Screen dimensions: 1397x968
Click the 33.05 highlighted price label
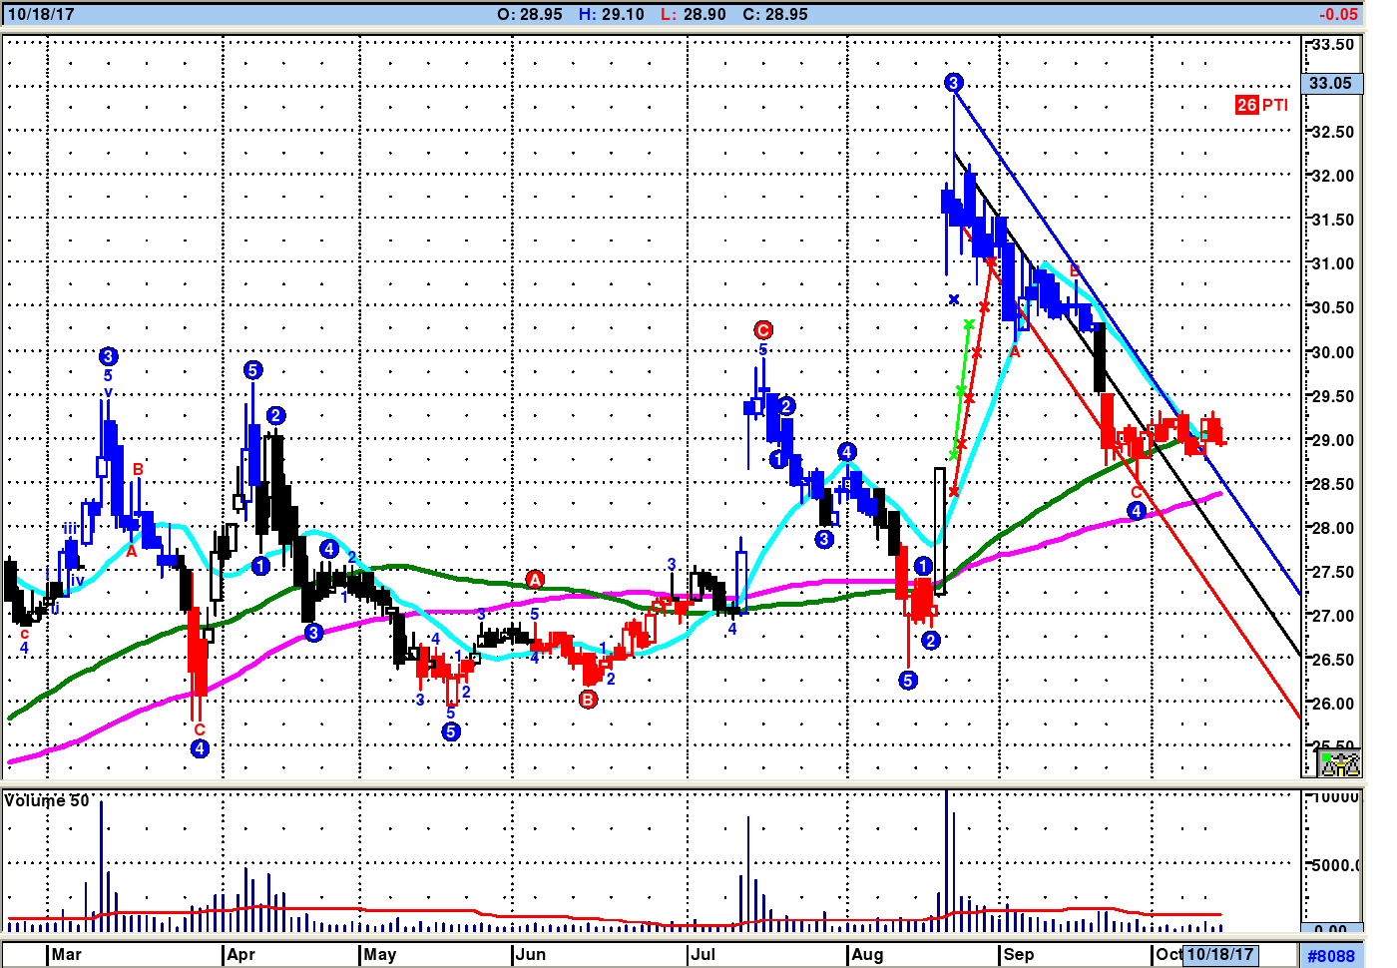1331,83
